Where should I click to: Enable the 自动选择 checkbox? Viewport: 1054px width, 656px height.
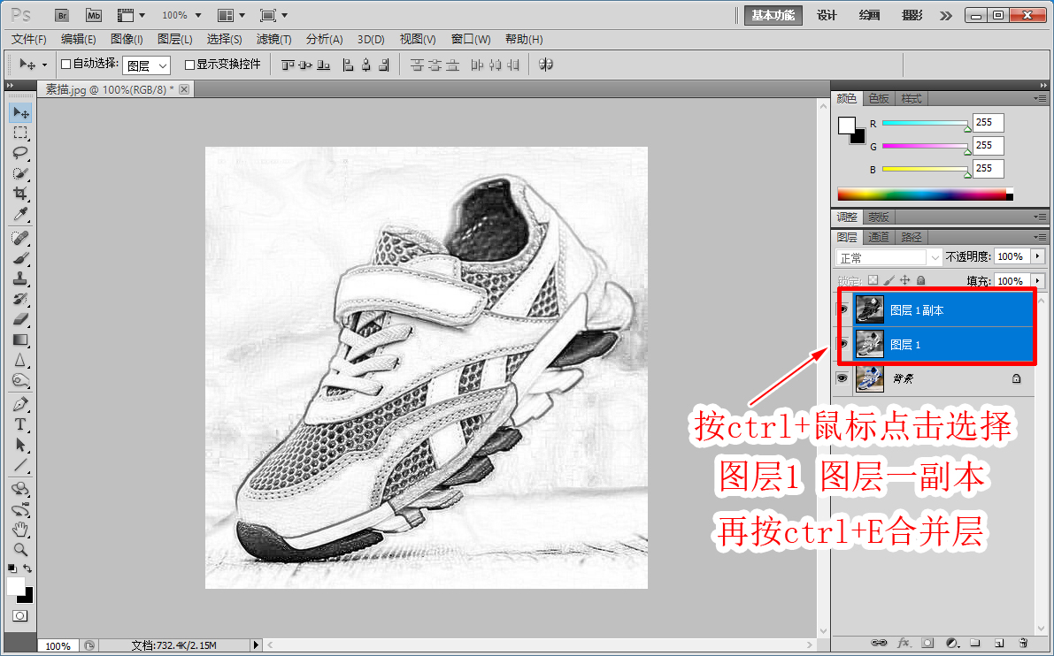65,65
